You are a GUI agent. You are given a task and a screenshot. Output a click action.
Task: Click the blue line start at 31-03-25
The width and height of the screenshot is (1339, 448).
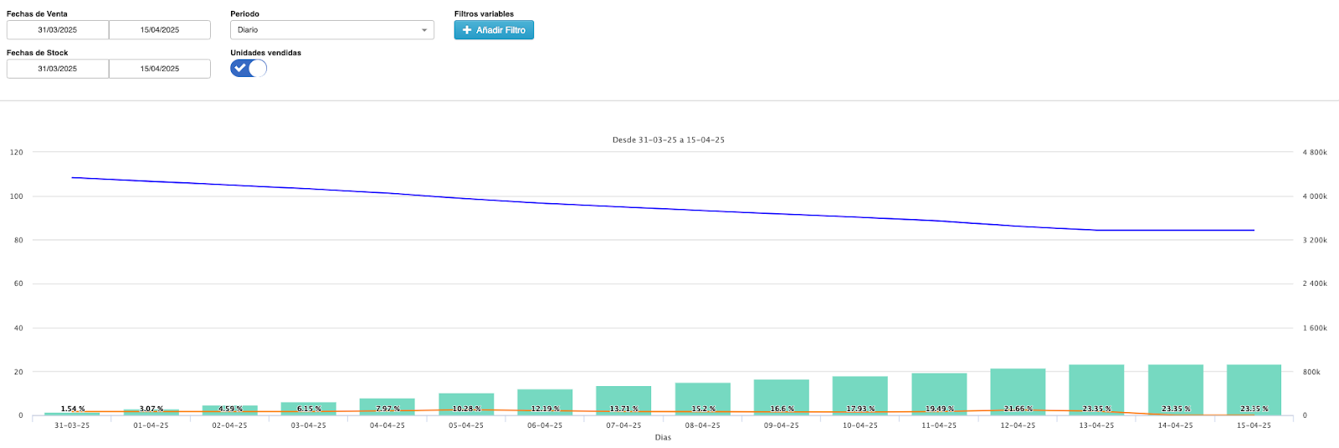coord(73,177)
